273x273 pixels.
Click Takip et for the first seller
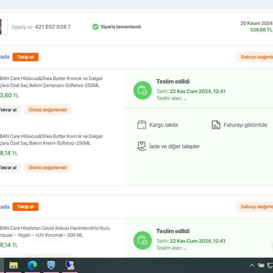pyautogui.click(x=26, y=57)
